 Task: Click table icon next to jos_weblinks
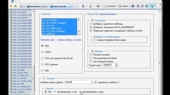pos(11,92)
